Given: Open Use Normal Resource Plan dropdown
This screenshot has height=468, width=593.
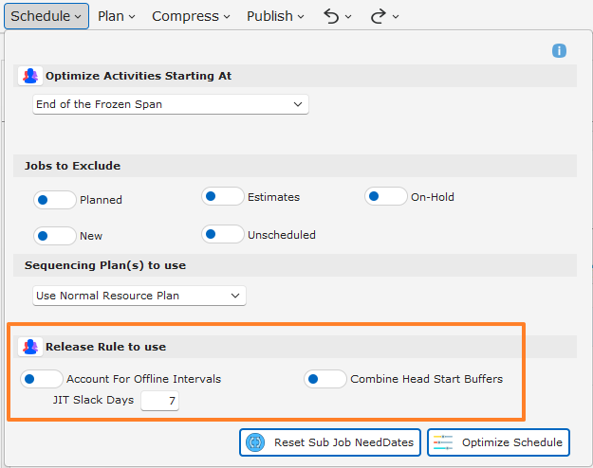Looking at the screenshot, I should 139,296.
